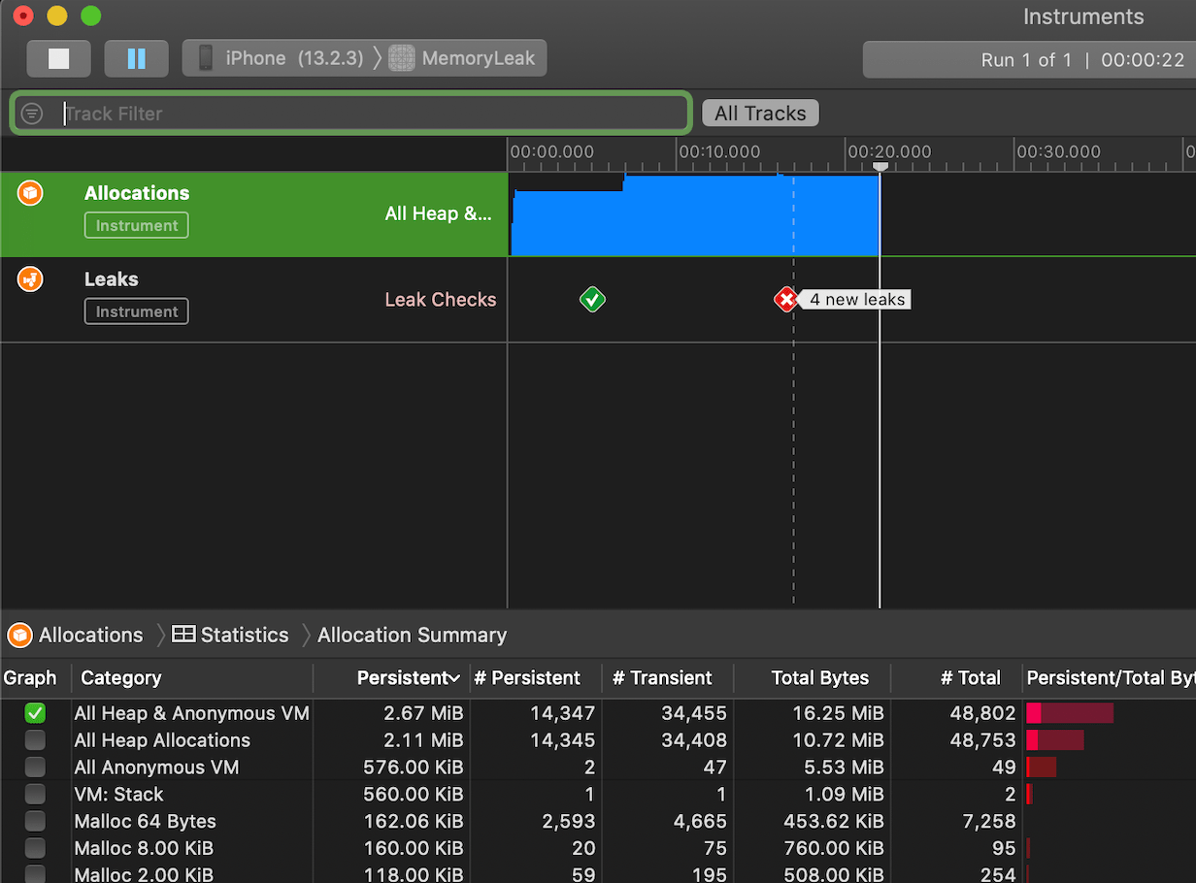
Task: Select the Allocations track row
Action: (x=253, y=214)
